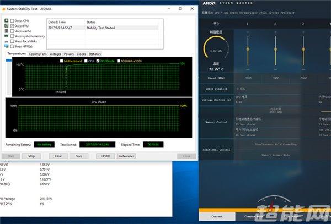
Task: Click the Voltage Control (V) label
Action: pyautogui.click(x=216, y=100)
